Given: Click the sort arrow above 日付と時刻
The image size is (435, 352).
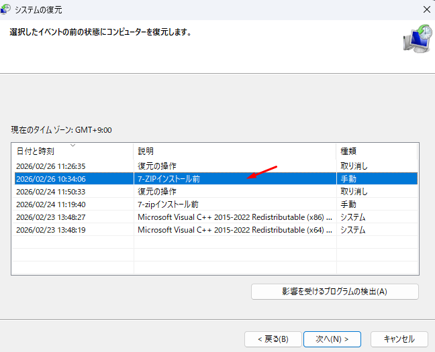Looking at the screenshot, I should (x=72, y=145).
